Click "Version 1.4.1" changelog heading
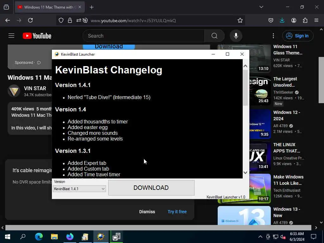 coord(73,85)
